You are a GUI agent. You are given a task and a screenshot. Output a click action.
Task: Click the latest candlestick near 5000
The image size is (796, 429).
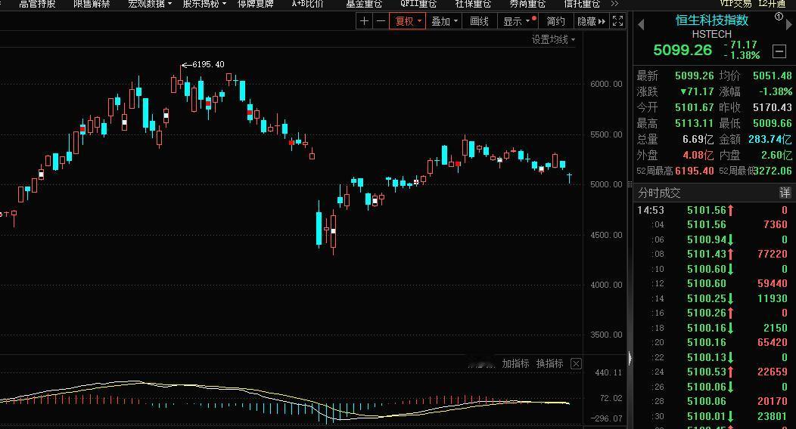(570, 177)
